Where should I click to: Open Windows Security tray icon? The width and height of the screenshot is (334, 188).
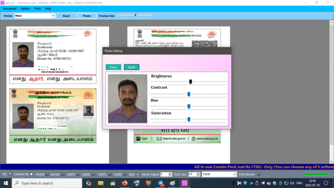point(274,183)
